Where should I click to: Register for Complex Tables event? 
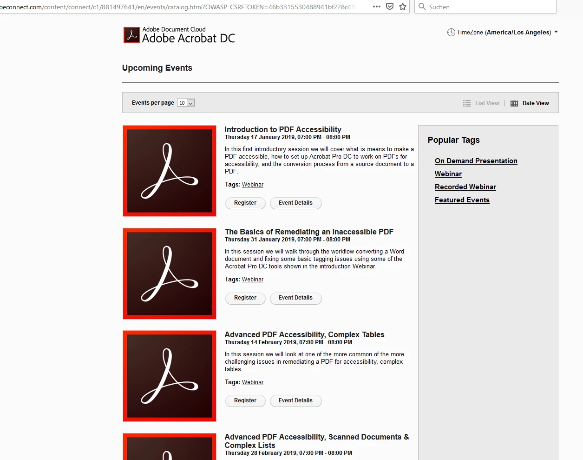(x=245, y=400)
